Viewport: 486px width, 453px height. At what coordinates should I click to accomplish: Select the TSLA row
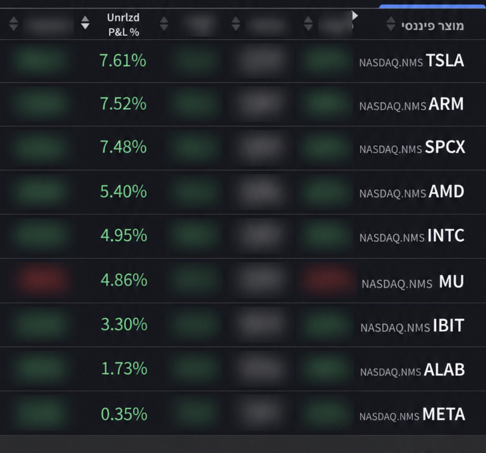click(243, 61)
